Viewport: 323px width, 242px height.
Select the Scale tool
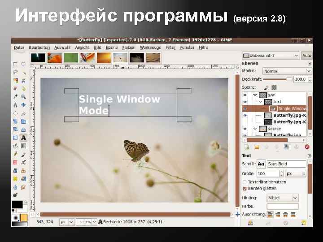23,121
